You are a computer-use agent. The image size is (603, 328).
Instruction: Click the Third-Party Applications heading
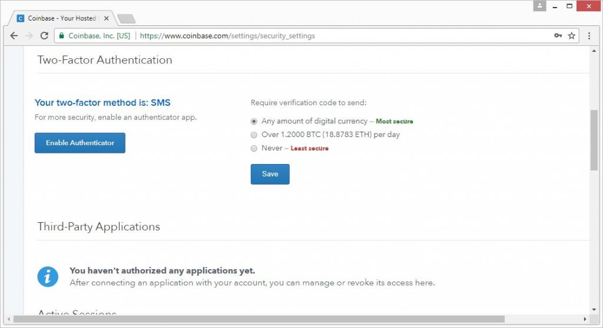click(x=98, y=227)
